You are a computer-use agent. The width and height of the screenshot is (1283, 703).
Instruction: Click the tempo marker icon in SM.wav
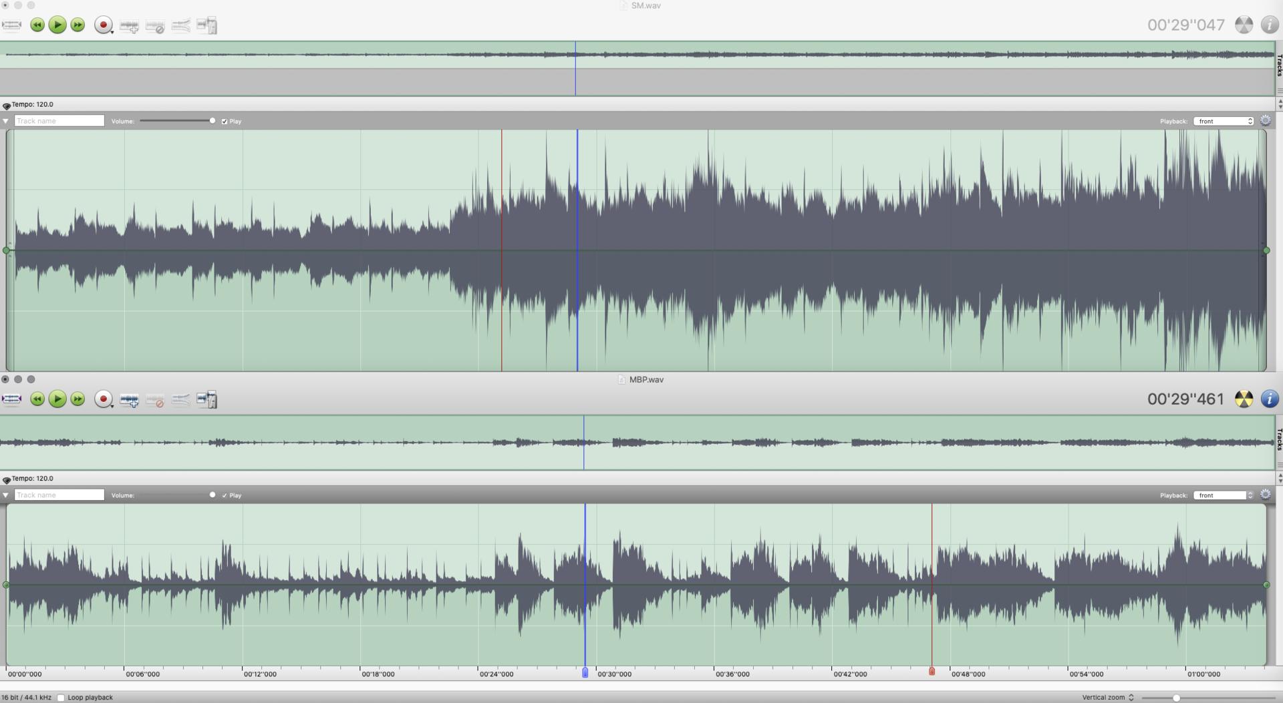(7, 105)
